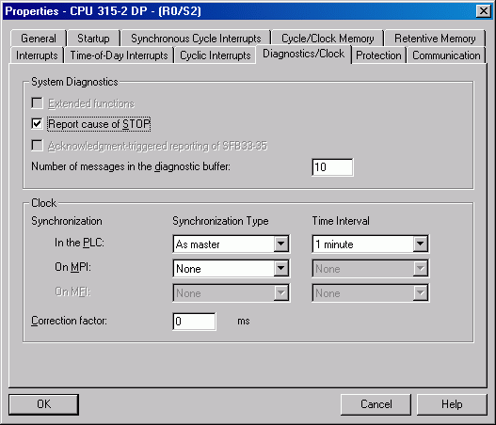496x425 pixels.
Task: Click the Correction factor input field
Action: pos(195,322)
